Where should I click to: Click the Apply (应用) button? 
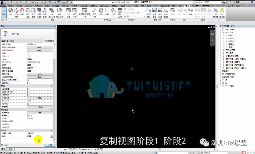click(x=50, y=145)
